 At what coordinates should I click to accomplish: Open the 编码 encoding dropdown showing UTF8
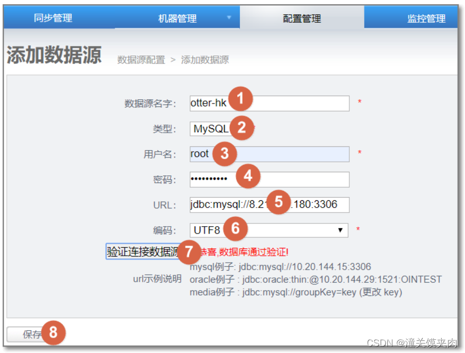(x=341, y=229)
